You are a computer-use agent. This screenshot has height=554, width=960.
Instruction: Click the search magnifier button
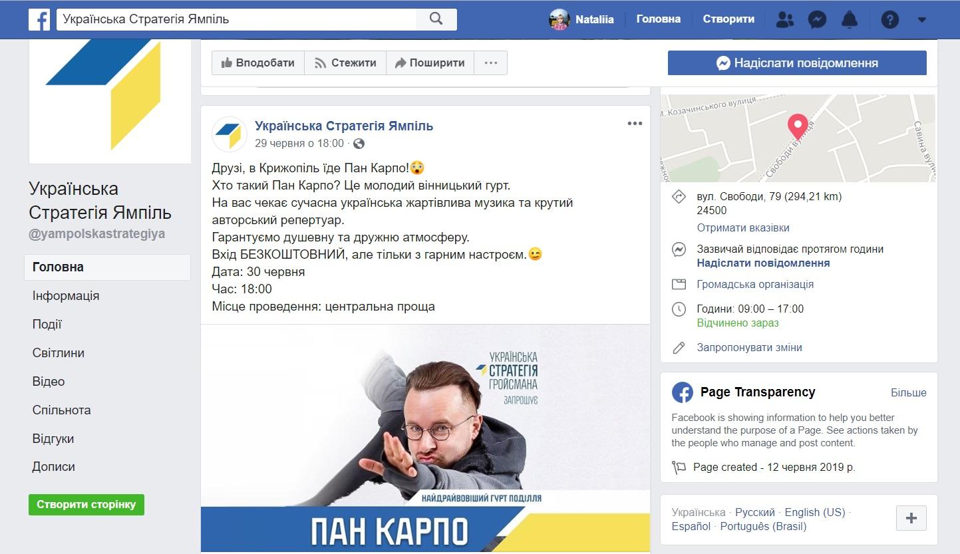click(436, 19)
